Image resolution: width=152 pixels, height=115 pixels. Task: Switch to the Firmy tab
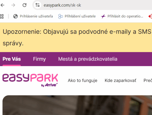tap(39, 59)
